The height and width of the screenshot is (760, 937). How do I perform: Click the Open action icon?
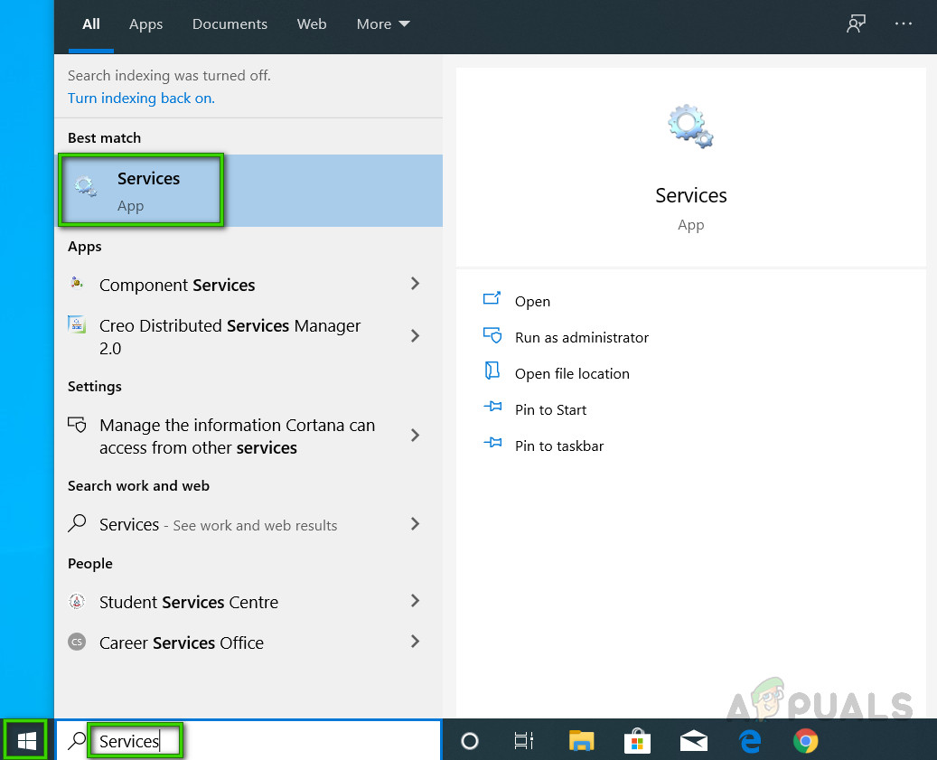492,298
